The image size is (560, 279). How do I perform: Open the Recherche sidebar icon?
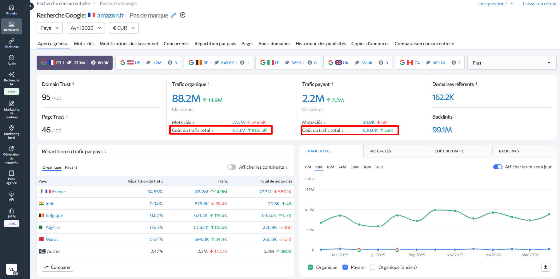click(x=11, y=26)
